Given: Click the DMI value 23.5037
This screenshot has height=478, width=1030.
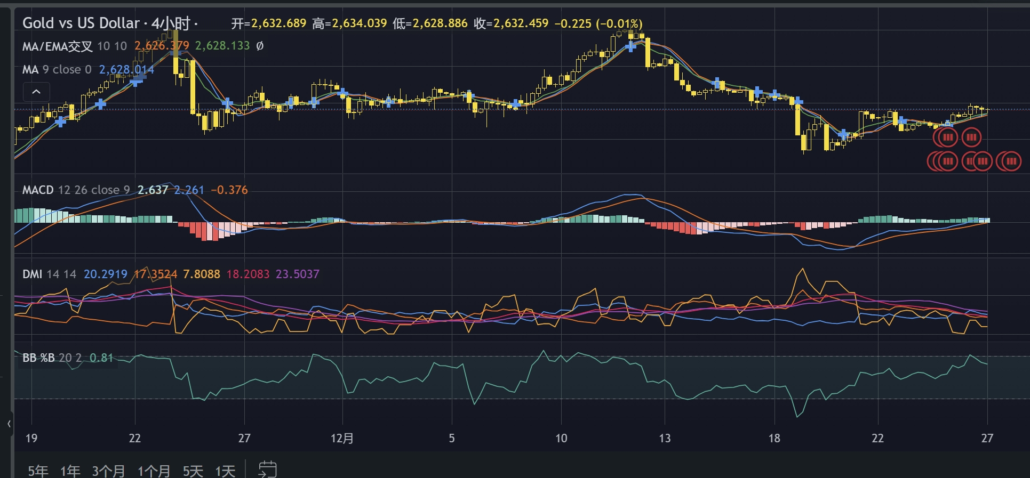Looking at the screenshot, I should (x=298, y=274).
